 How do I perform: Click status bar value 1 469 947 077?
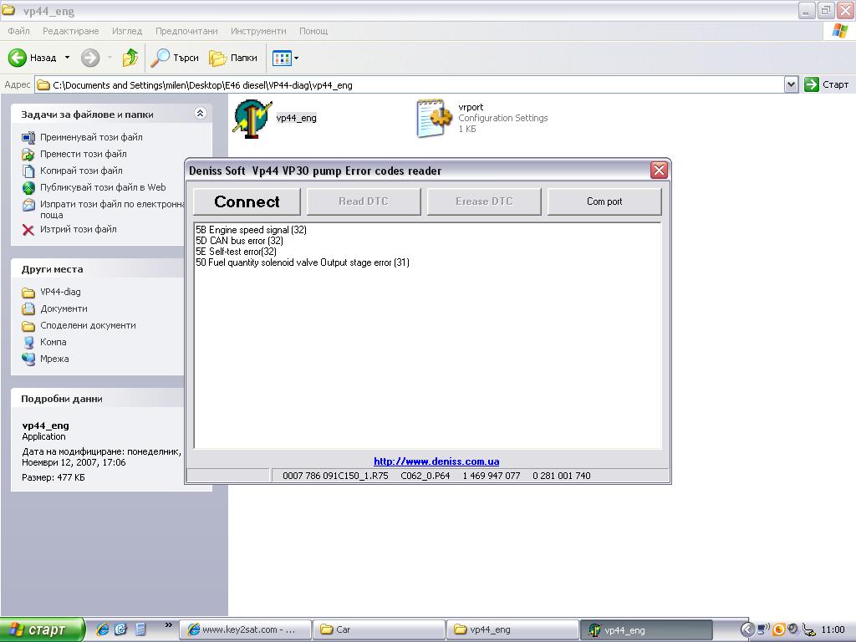pos(492,476)
